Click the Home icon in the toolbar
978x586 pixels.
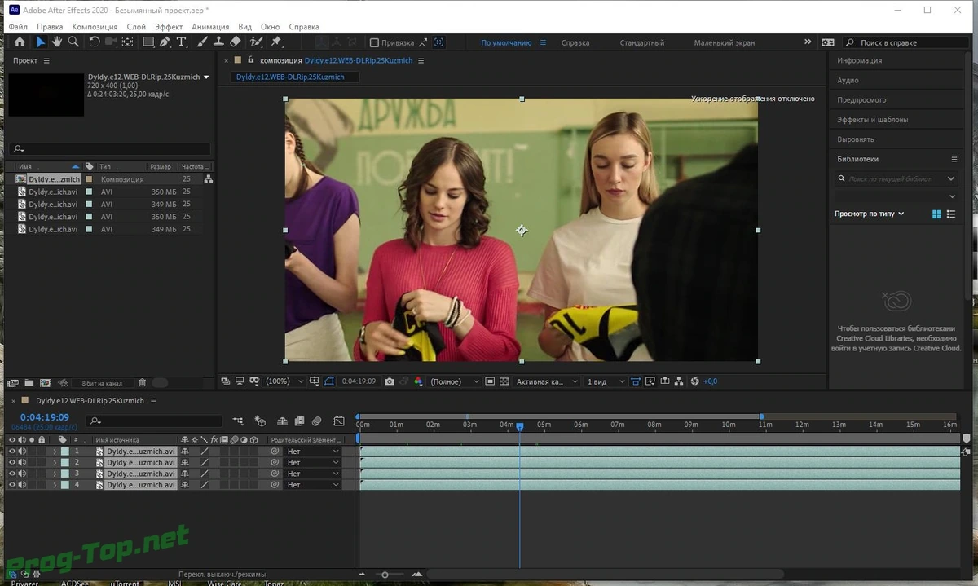pos(20,42)
